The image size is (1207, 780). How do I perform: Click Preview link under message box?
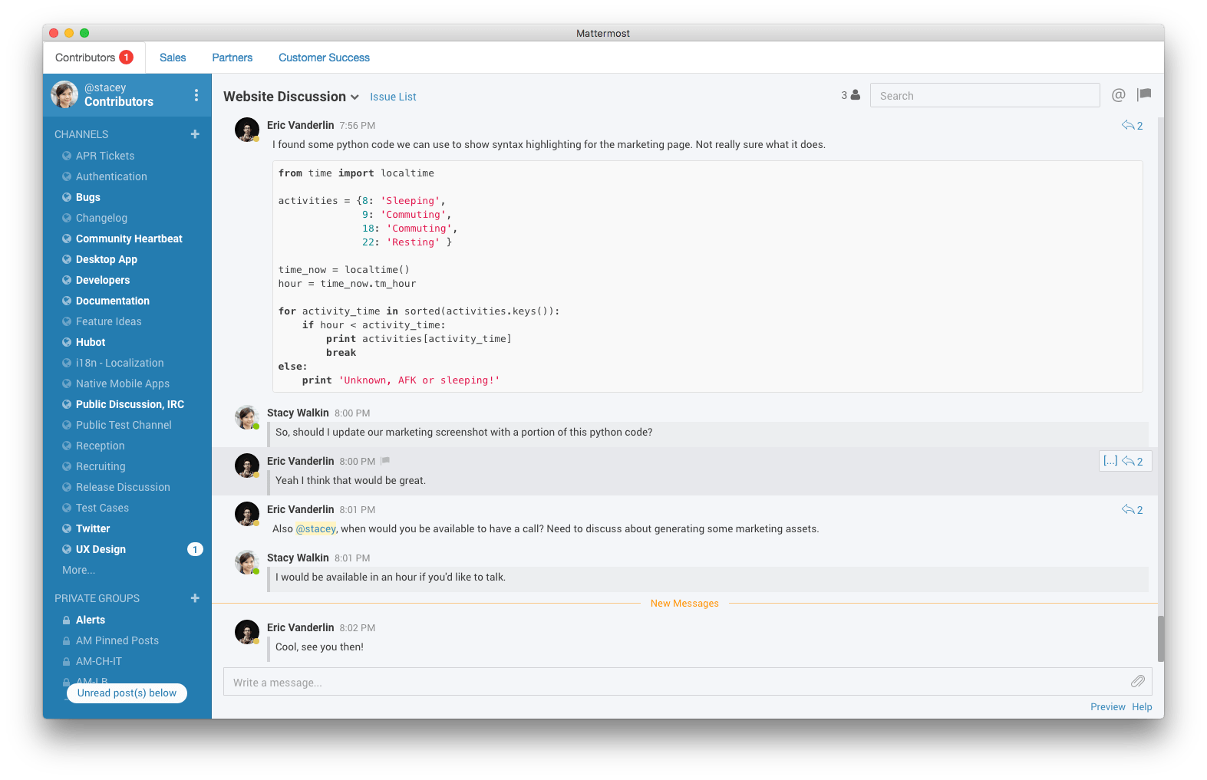(1107, 707)
